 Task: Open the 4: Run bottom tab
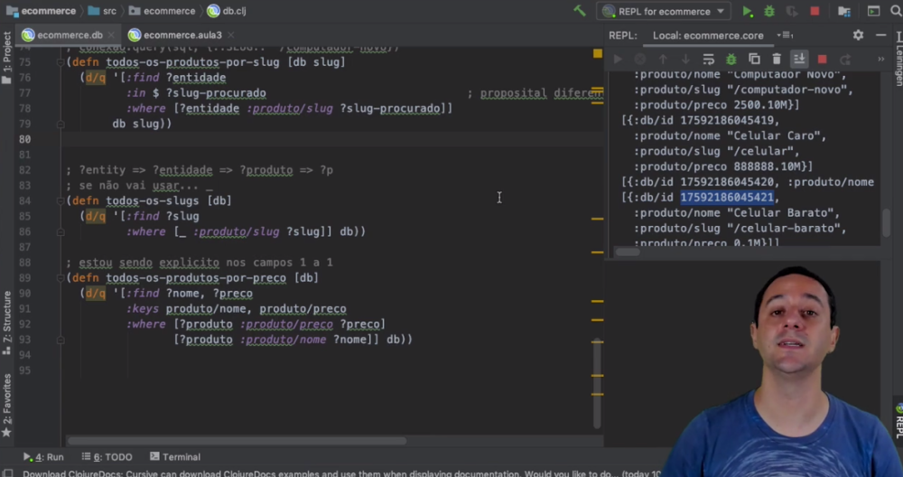click(43, 457)
